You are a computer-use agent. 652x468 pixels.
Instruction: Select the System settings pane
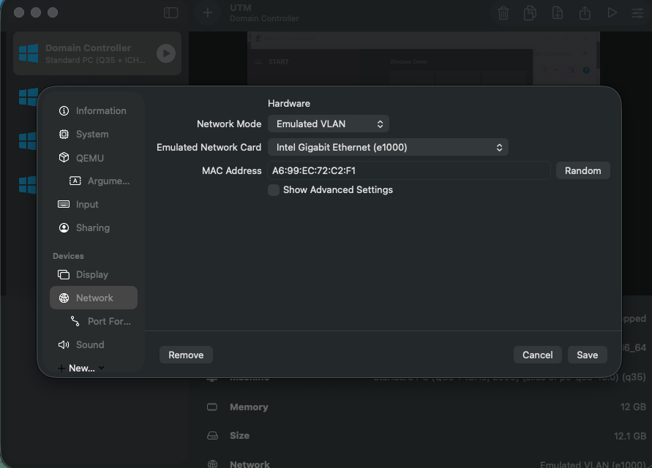pos(92,134)
